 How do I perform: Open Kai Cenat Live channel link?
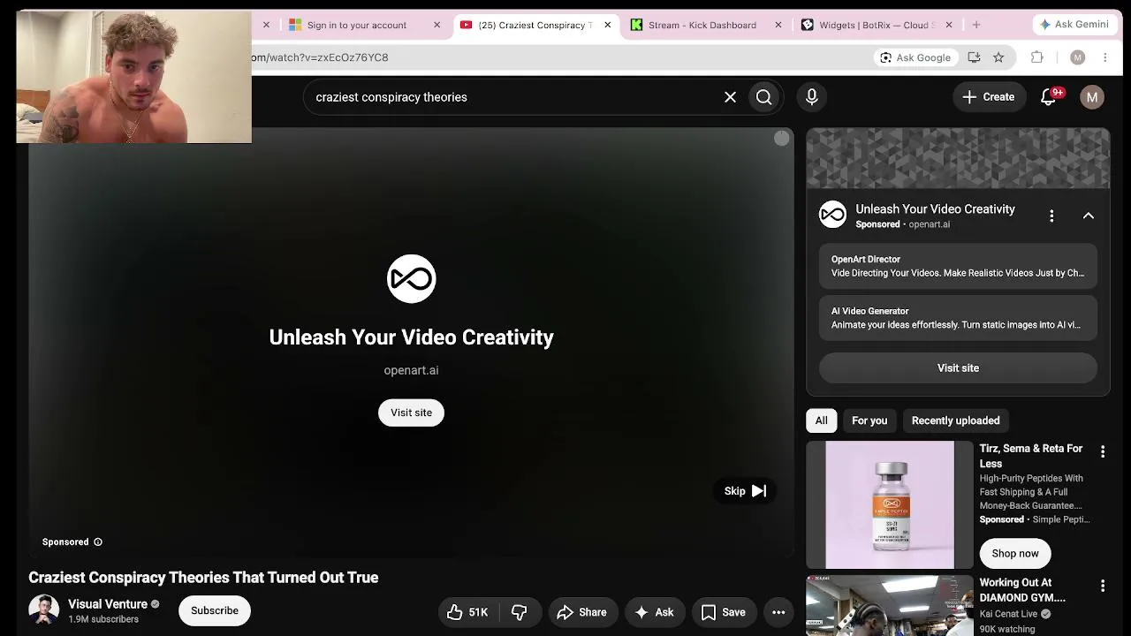pos(1008,614)
